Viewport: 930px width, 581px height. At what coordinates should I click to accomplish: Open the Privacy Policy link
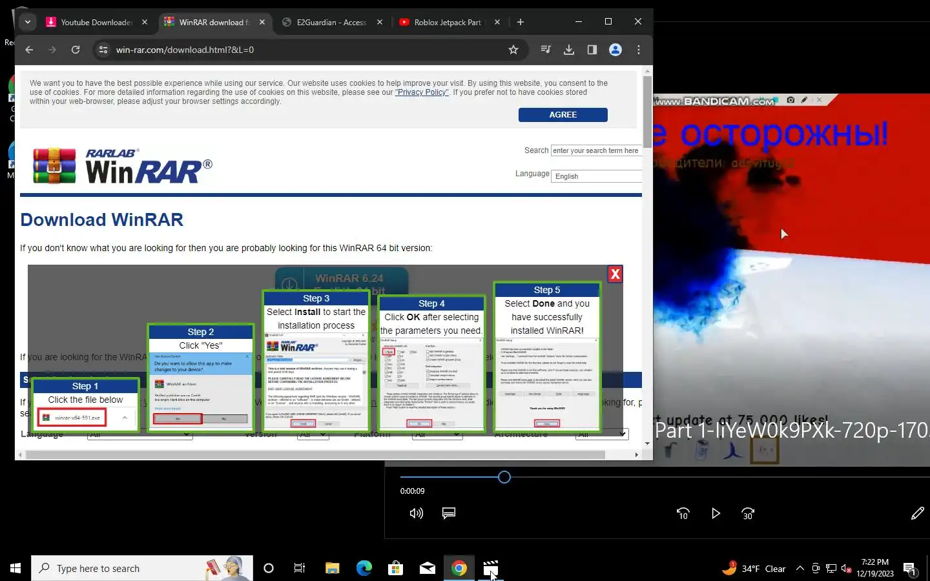[x=422, y=92]
